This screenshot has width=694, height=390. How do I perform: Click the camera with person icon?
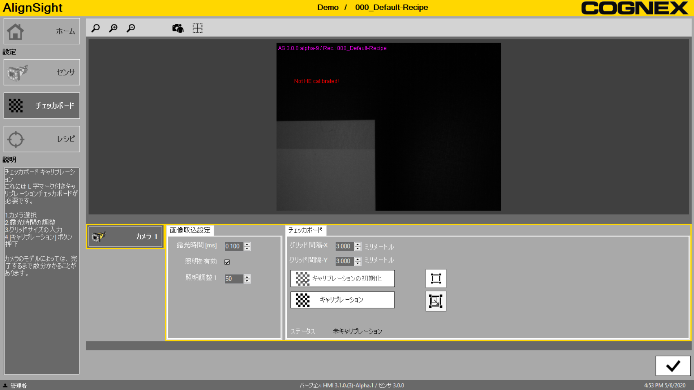178,28
